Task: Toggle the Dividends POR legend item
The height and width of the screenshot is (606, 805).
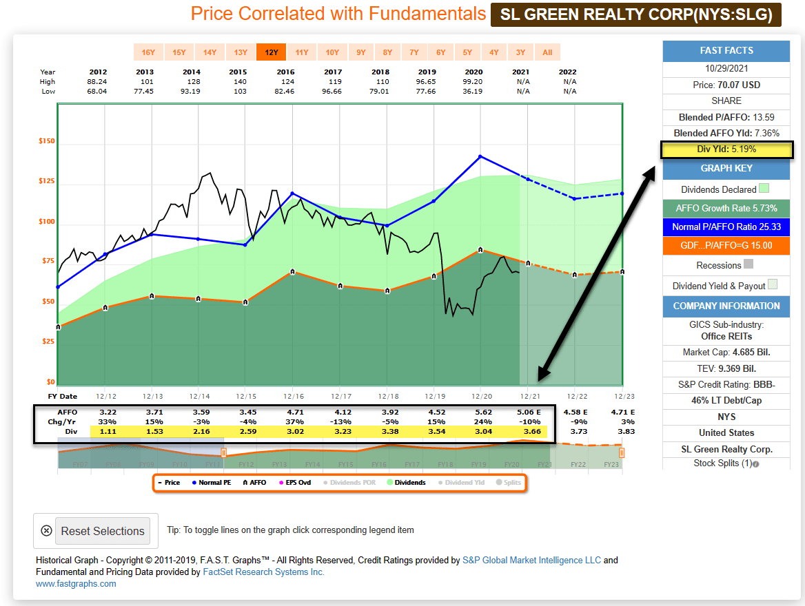Action: click(x=349, y=483)
